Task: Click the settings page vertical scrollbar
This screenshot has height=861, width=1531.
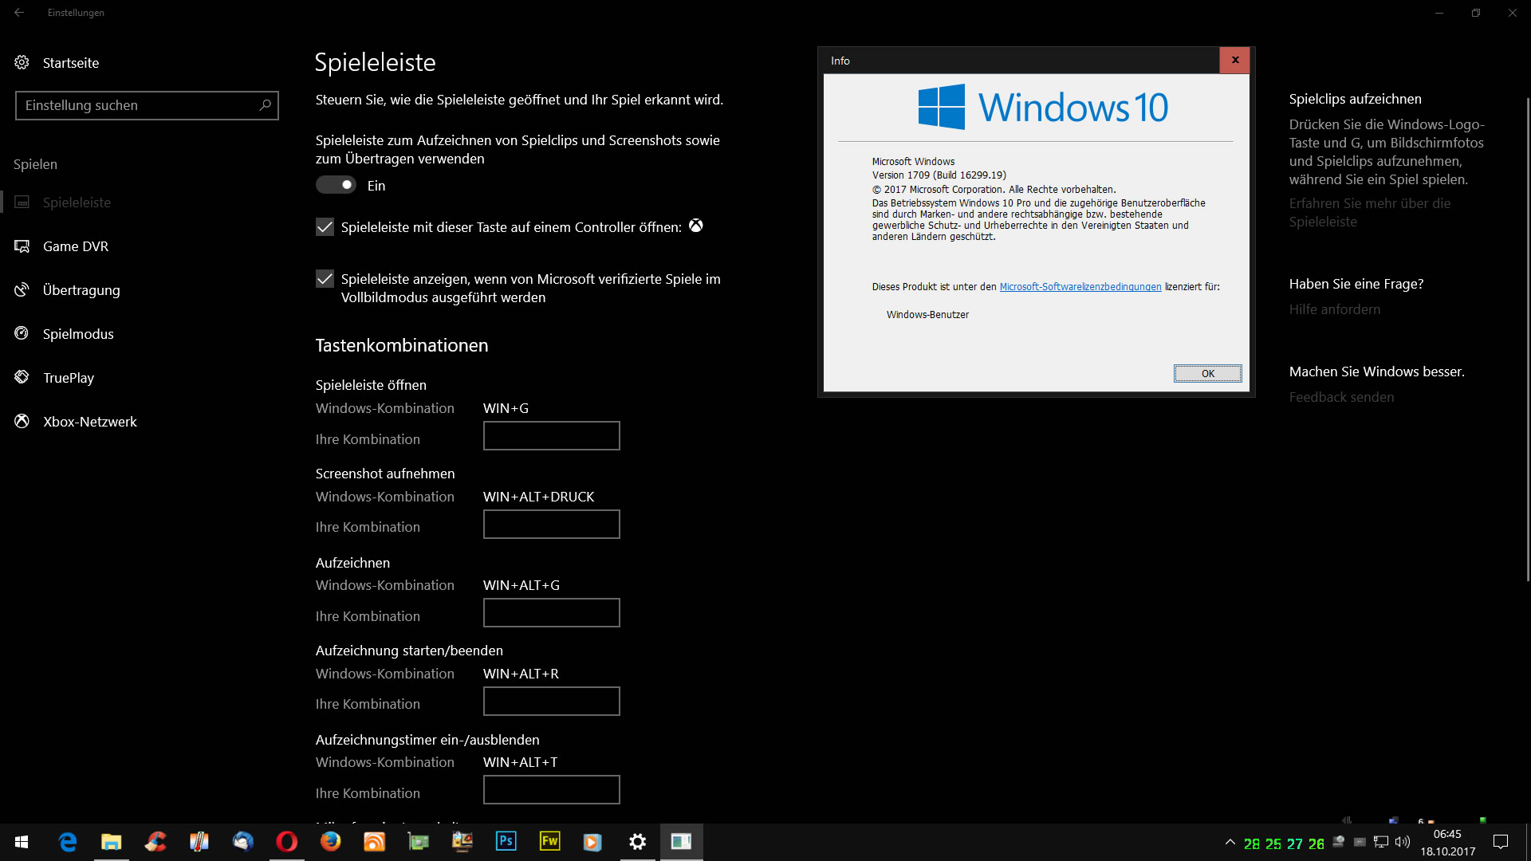Action: click(1527, 339)
